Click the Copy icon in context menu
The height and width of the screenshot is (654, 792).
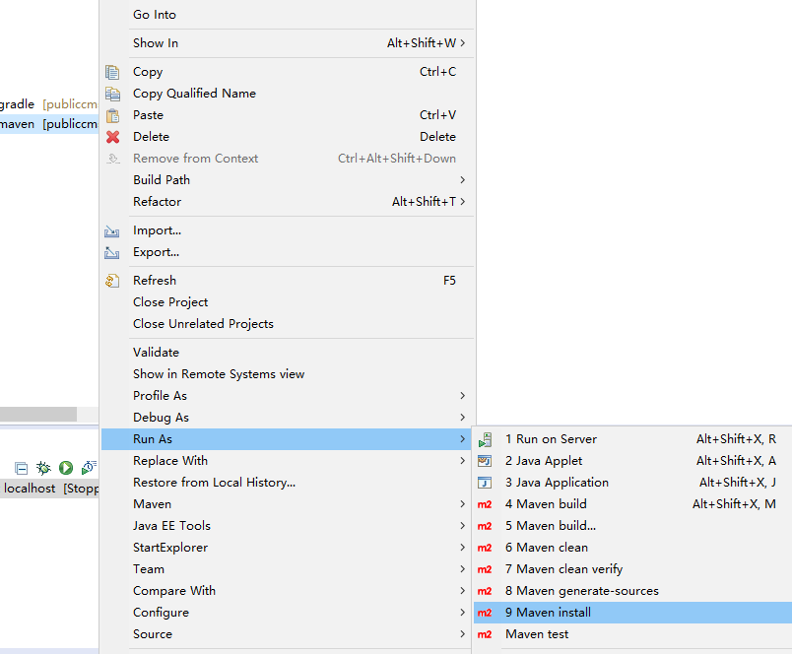[112, 72]
